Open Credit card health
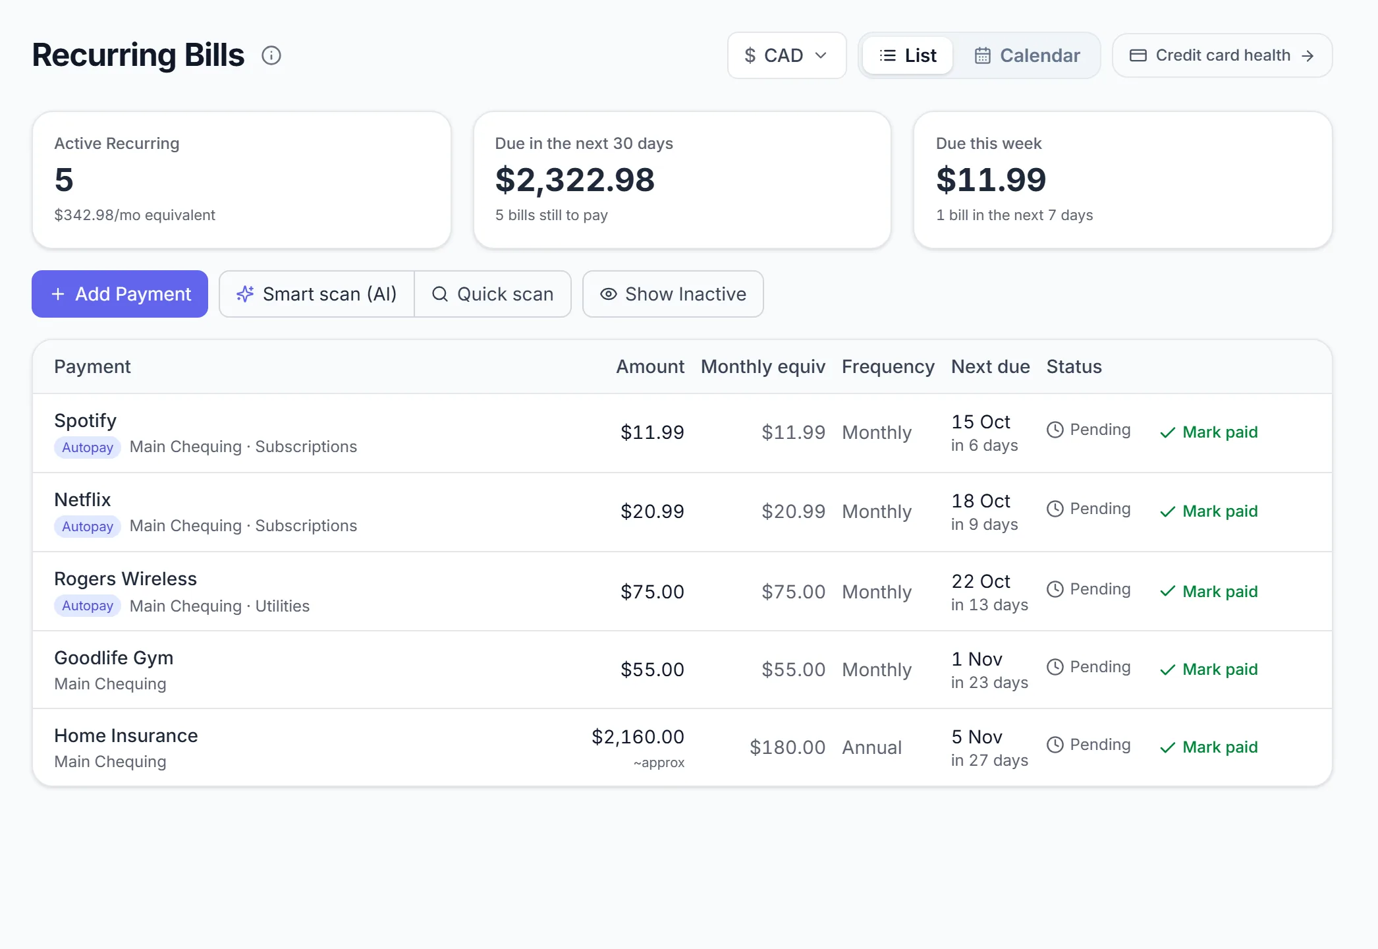Viewport: 1378px width, 949px height. [x=1222, y=55]
